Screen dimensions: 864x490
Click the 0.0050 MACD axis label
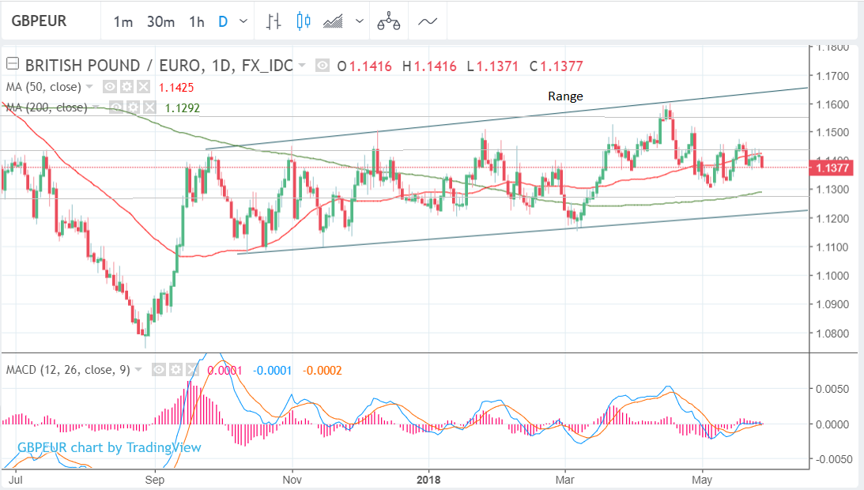click(x=832, y=389)
